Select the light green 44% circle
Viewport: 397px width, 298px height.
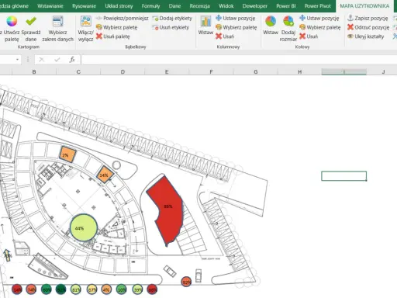[x=84, y=227]
